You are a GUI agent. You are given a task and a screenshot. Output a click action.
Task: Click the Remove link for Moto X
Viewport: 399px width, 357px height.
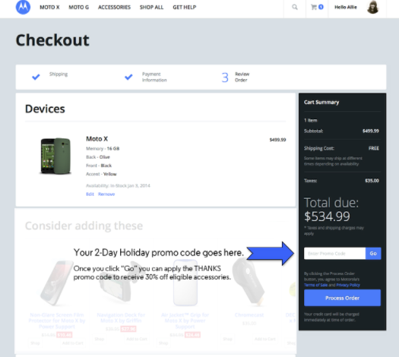pyautogui.click(x=106, y=194)
